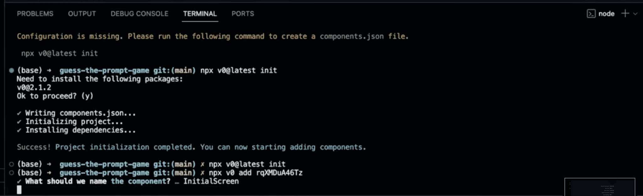This screenshot has height=196, width=643.
Task: Open the DEBUG CONSOLE tab
Action: point(139,13)
